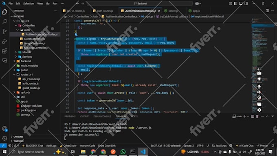Screen dimensions: 277x156
Task: Open WhatsApp from the taskbar
Action: [123, 152]
